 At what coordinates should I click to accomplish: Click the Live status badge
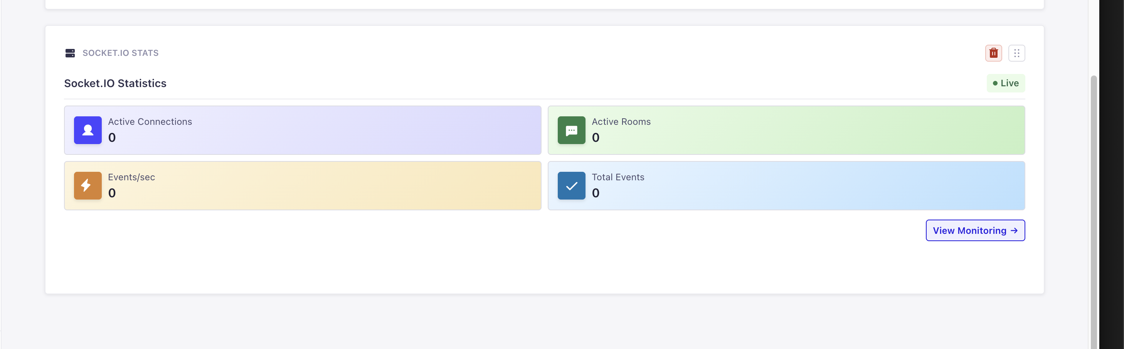coord(1006,83)
